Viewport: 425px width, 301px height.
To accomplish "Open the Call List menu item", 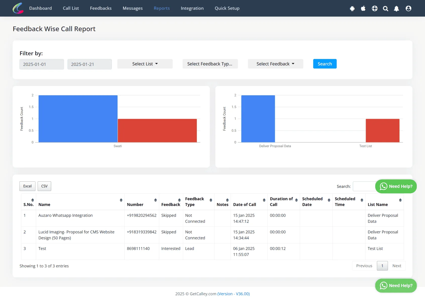I will 71,8.
